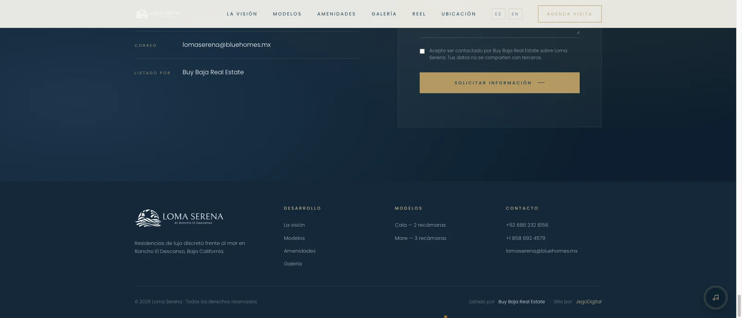Screen dimensions: 742x318
Task: Open footer Modelos link
Action: coord(294,238)
